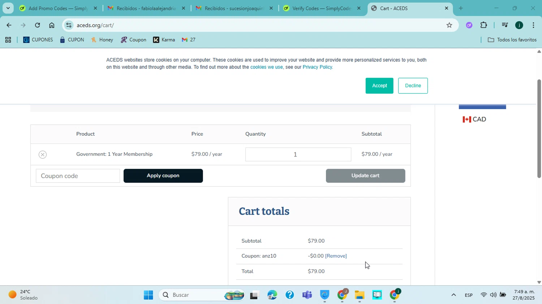Click the quantity field showing 1

point(298,154)
